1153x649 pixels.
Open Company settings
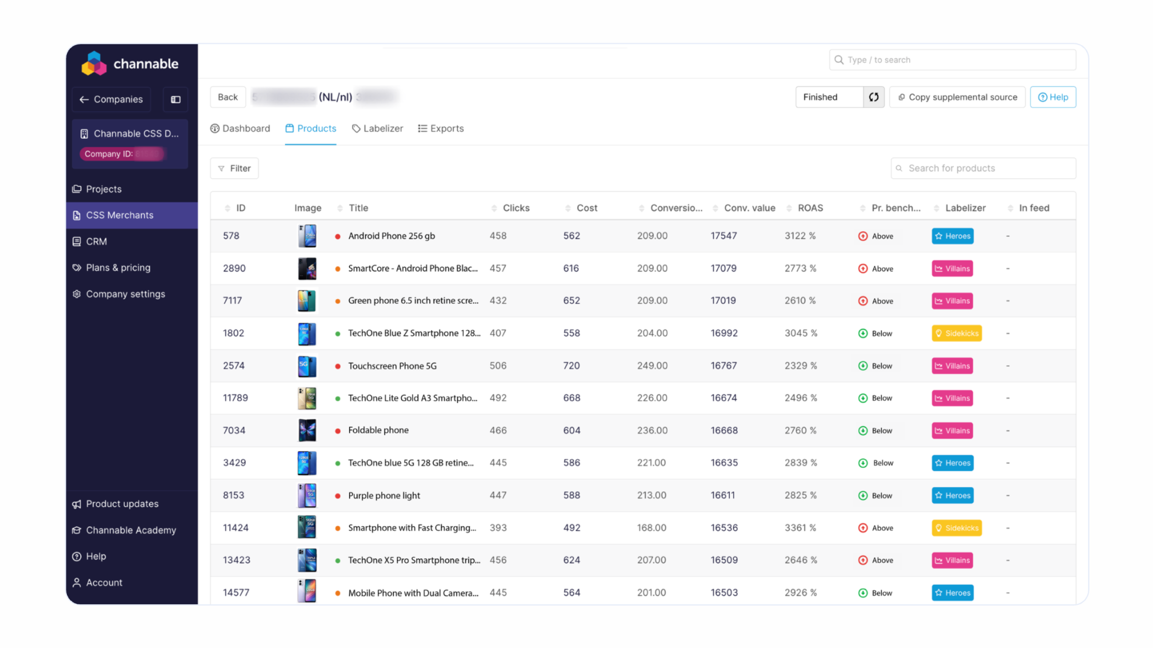[x=132, y=294]
